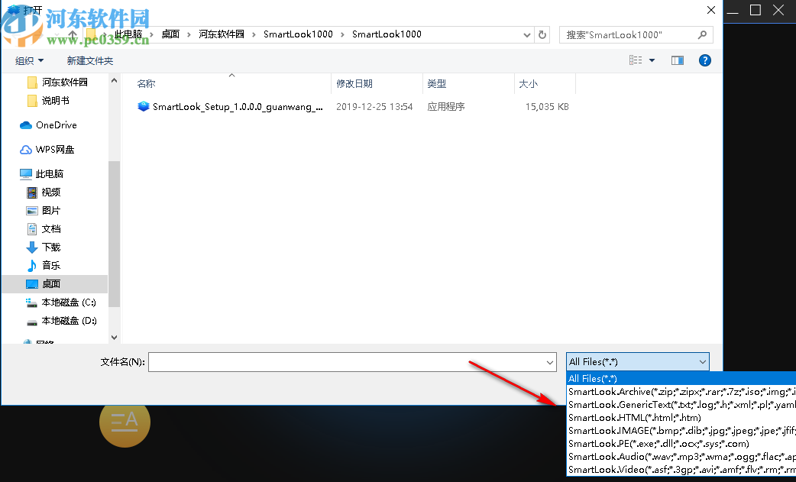Toggle the preview pane icon
The image size is (796, 482).
pyautogui.click(x=677, y=60)
